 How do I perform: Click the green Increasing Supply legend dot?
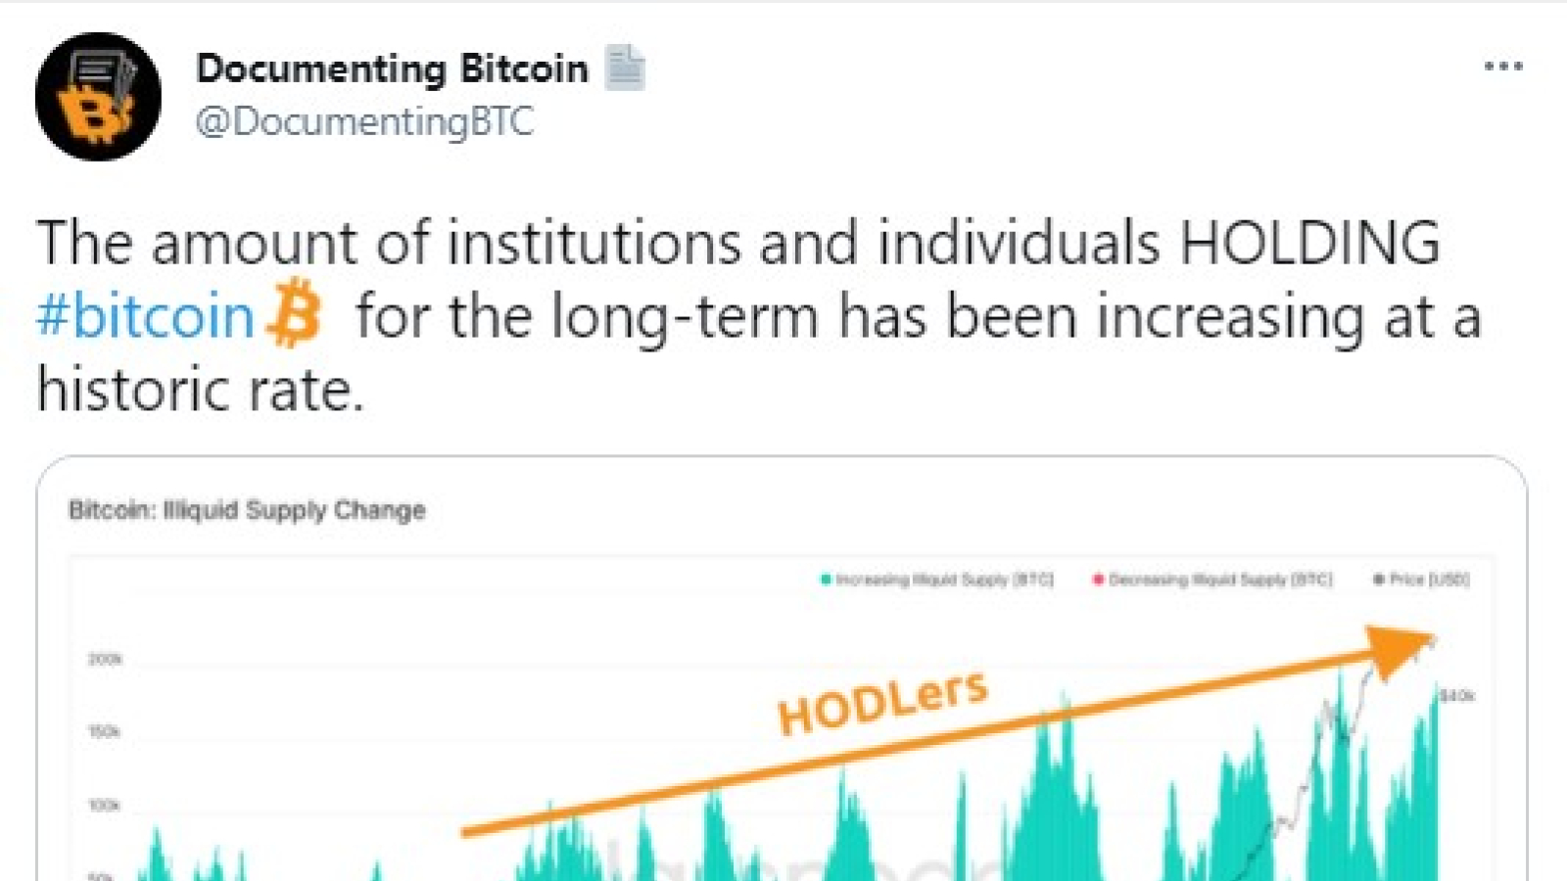click(826, 580)
